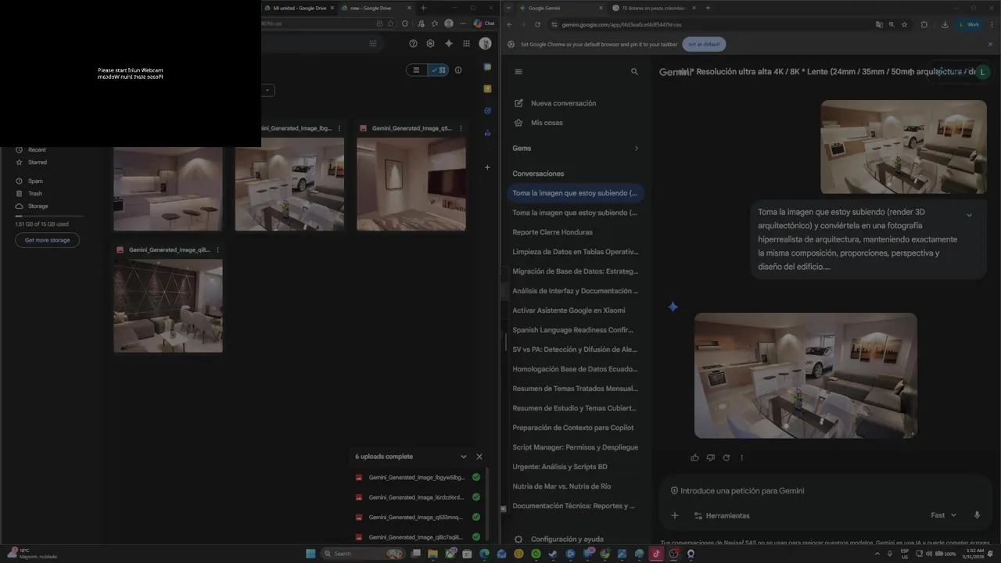Open Gemini account avatar L
This screenshot has height=563, width=1001.
982,72
